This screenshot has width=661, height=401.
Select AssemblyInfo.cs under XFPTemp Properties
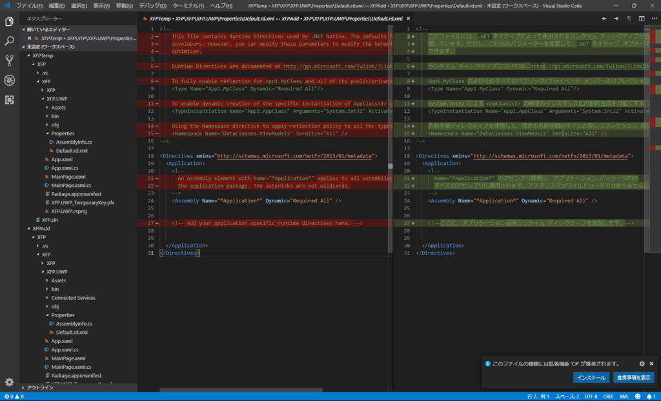tap(74, 142)
